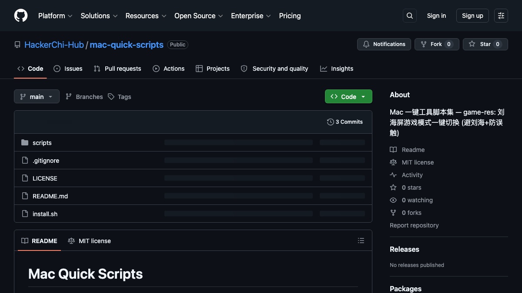Open the install.sh file
Image resolution: width=522 pixels, height=293 pixels.
45,214
